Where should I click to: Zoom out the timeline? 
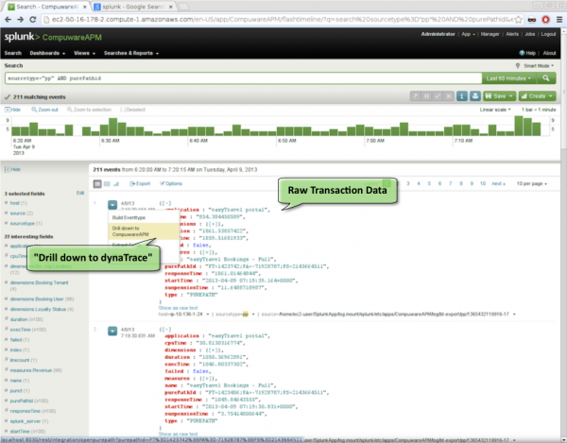[44, 110]
